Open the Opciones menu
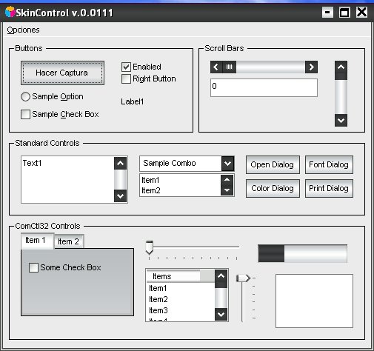The height and width of the screenshot is (351, 374). pos(23,30)
